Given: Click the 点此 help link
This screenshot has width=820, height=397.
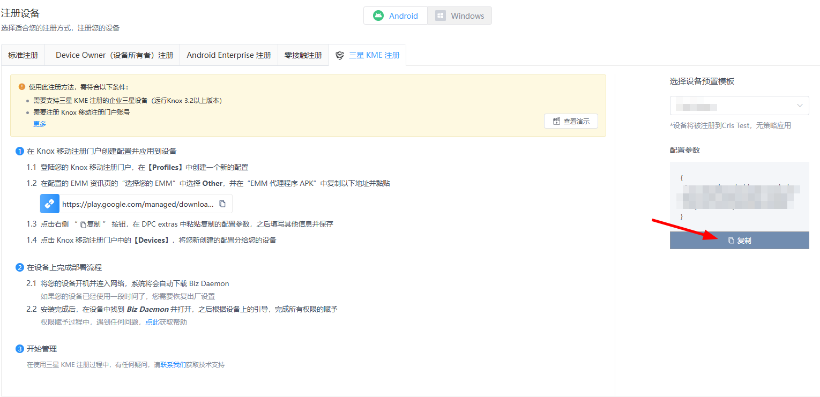Looking at the screenshot, I should click(x=152, y=322).
